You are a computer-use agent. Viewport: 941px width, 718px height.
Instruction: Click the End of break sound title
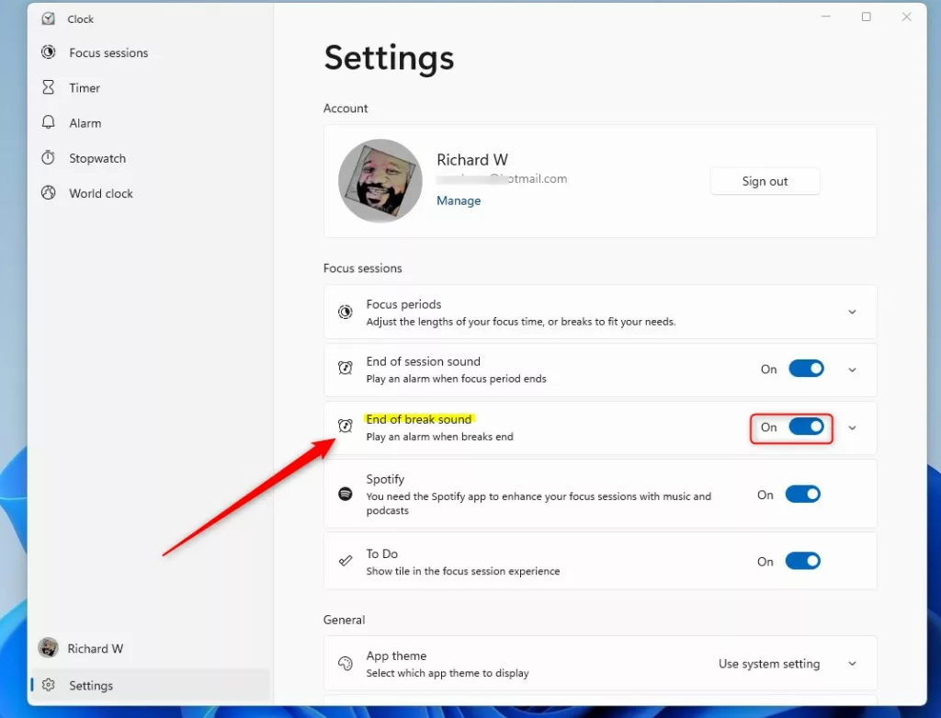pyautogui.click(x=419, y=419)
